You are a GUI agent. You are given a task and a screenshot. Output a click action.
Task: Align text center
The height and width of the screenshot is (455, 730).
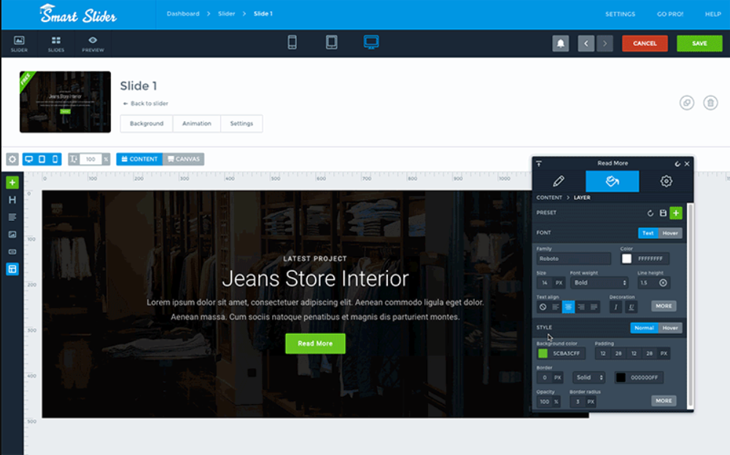tap(568, 307)
